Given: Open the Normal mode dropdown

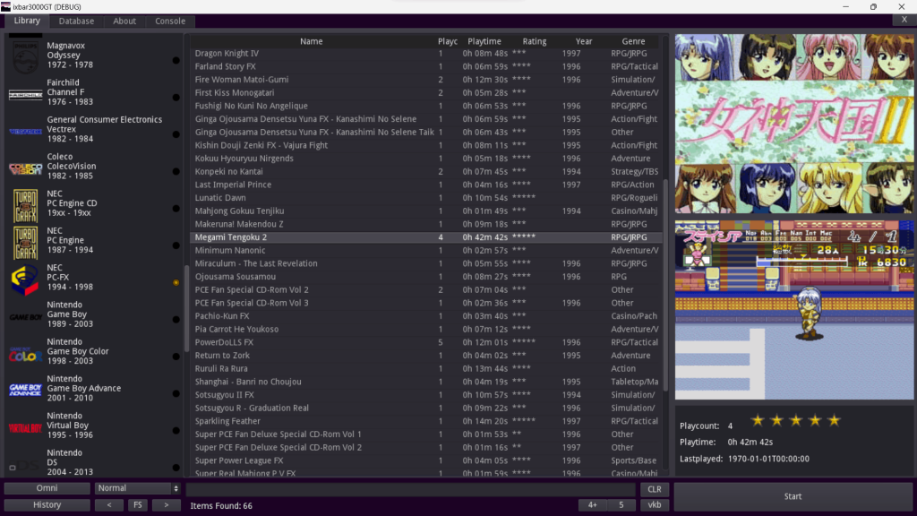Looking at the screenshot, I should coord(138,488).
